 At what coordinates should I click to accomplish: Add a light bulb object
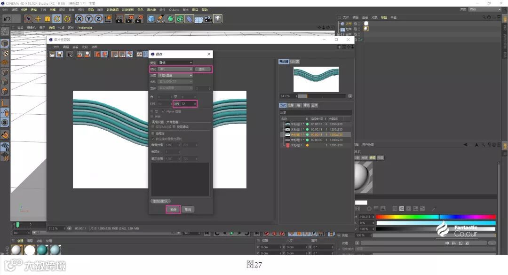[218, 19]
